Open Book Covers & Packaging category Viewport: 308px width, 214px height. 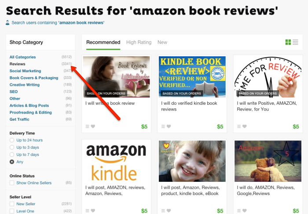[34, 78]
